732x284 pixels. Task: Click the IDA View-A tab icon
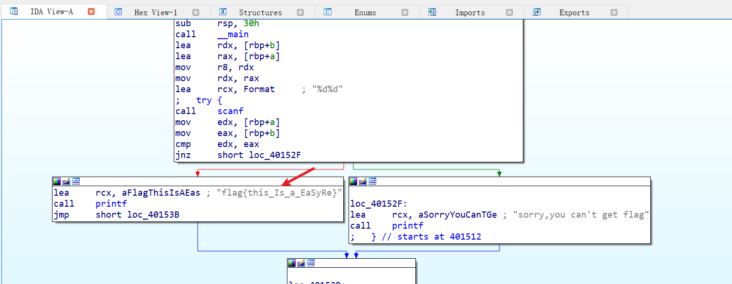click(x=14, y=11)
